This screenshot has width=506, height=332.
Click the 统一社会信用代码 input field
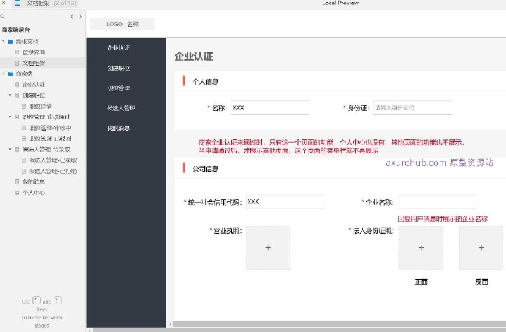[285, 201]
